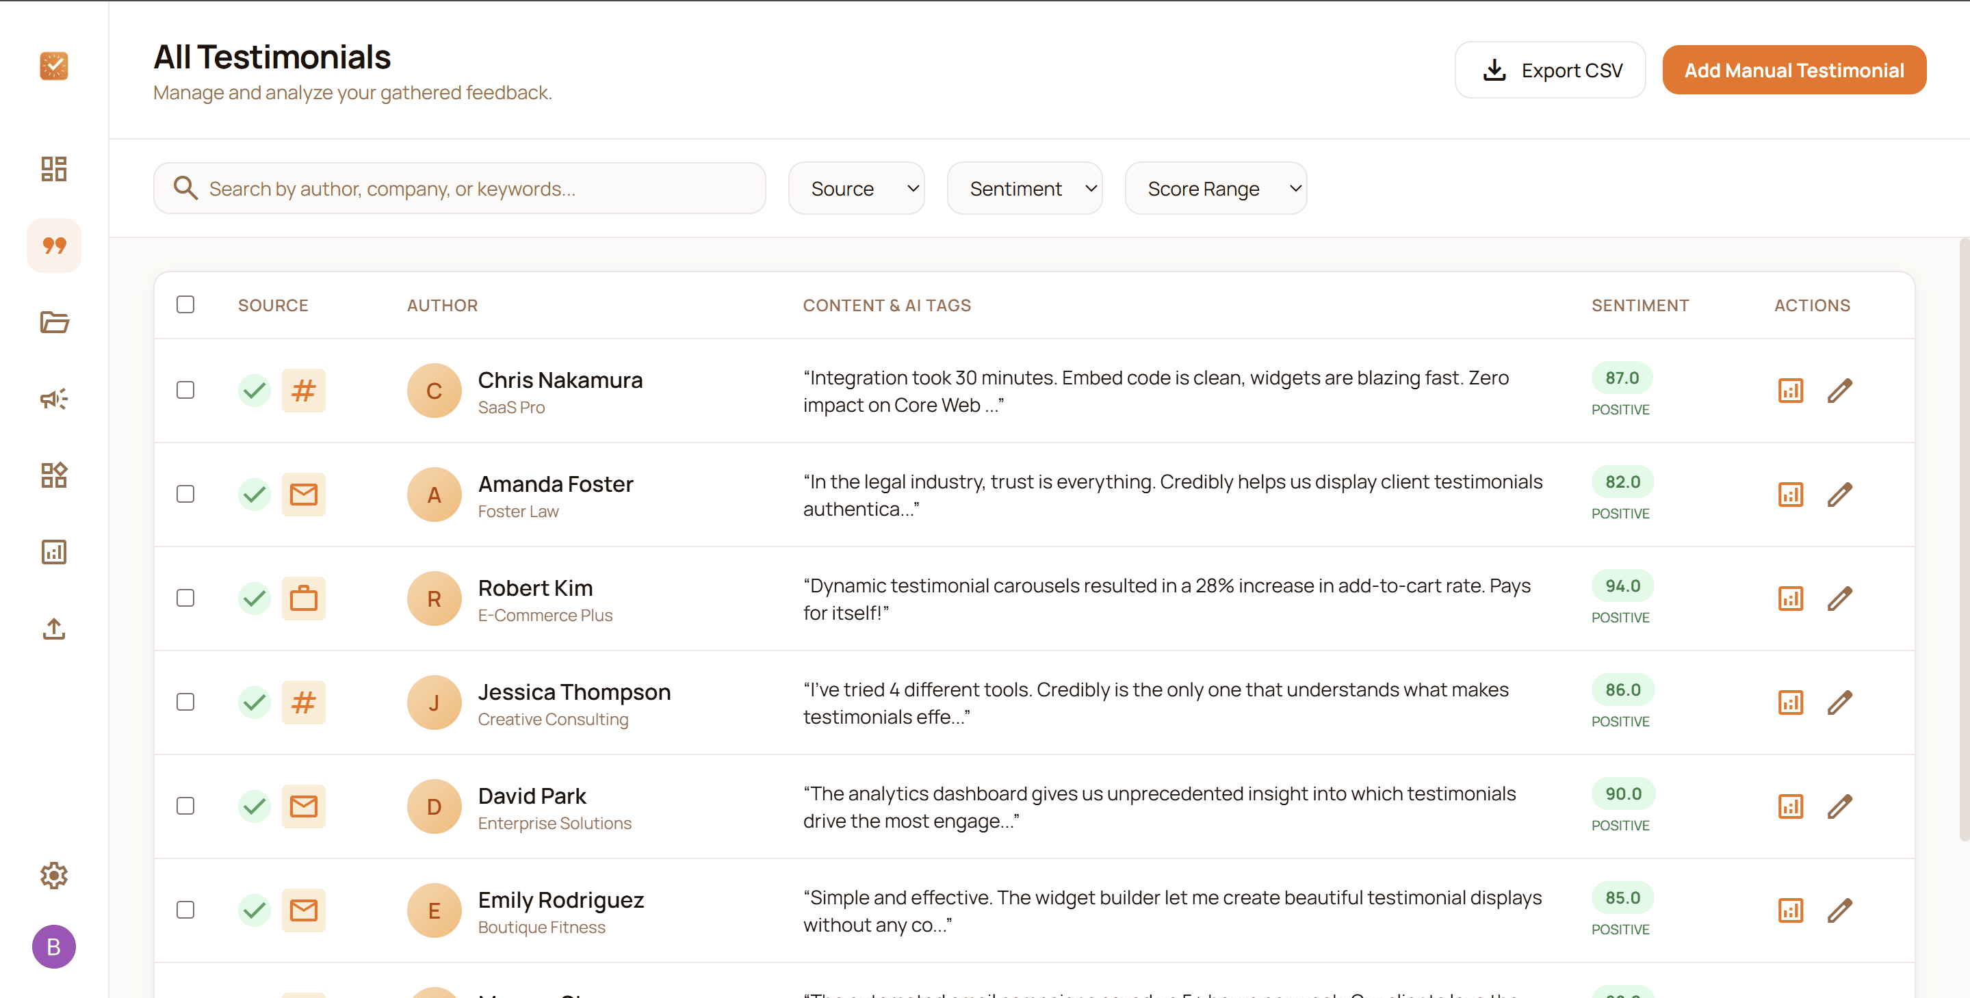This screenshot has width=1970, height=998.
Task: Open the Widgets builder icon in sidebar
Action: [x=53, y=475]
